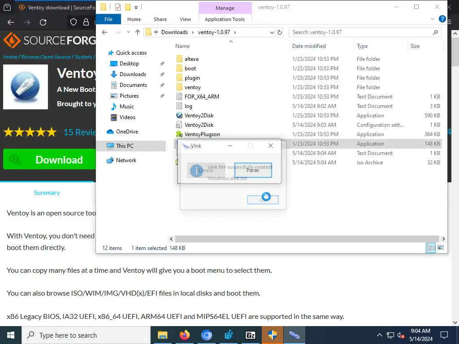Screen dimensions: 459x344
Task: Go back in the Firefox browser
Action: pos(11,22)
